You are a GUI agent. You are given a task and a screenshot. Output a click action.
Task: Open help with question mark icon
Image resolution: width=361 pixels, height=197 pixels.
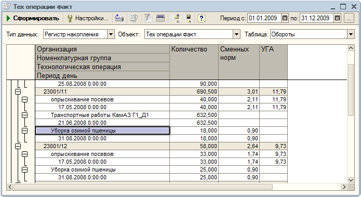[x=202, y=18]
